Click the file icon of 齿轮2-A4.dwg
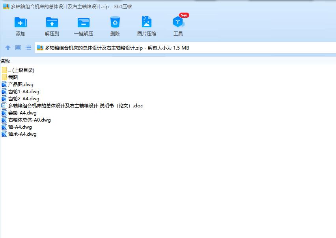This screenshot has height=238, width=336. click(4, 98)
